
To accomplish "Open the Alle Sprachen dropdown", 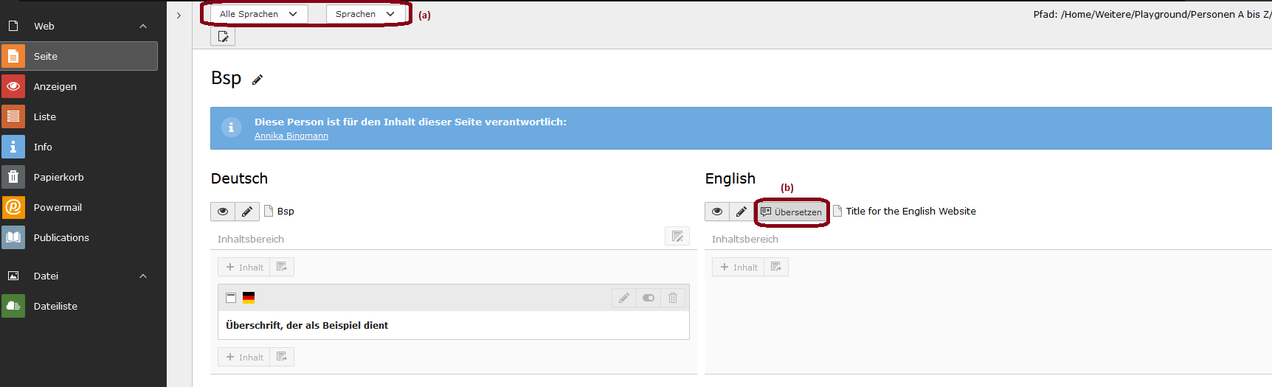I will (x=258, y=14).
